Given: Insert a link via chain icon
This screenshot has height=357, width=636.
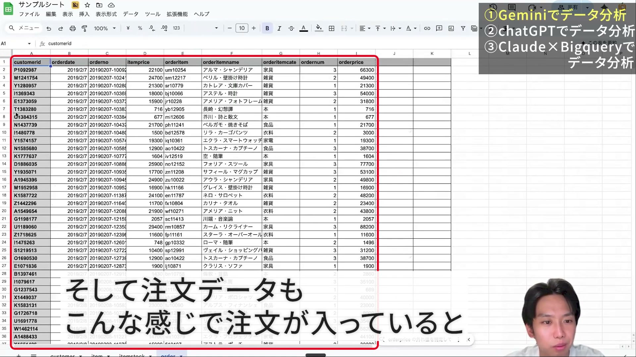Looking at the screenshot, I should click(x=427, y=28).
